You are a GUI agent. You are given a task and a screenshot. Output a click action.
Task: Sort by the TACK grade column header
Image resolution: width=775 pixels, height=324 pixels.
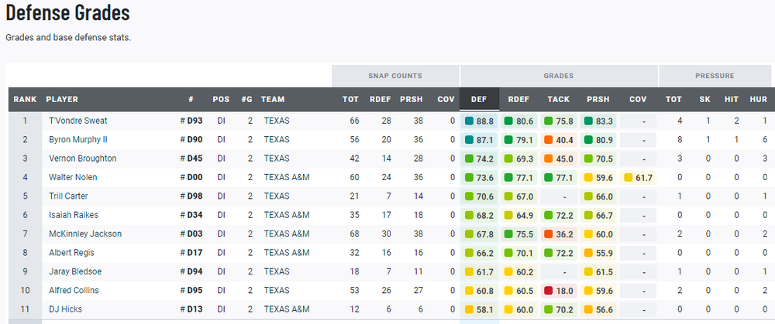tap(558, 100)
